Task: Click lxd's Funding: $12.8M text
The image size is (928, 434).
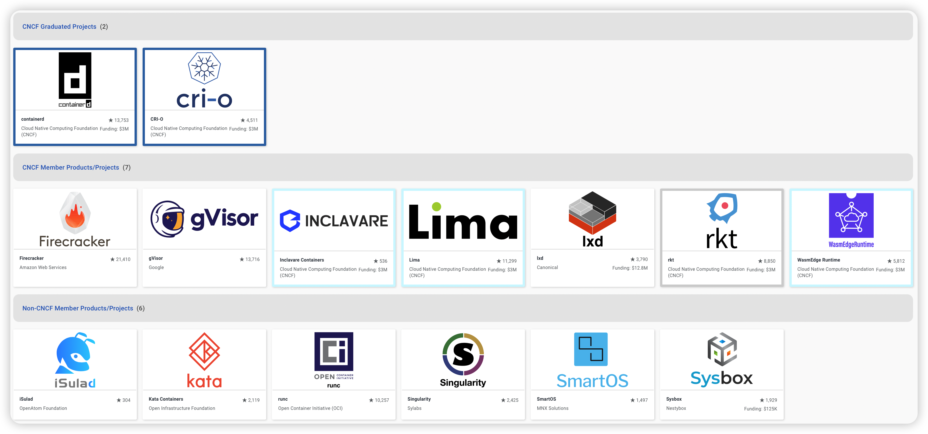Action: tap(630, 268)
